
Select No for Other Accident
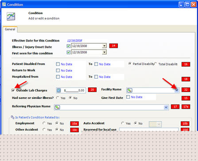pyautogui.click(x=57, y=129)
